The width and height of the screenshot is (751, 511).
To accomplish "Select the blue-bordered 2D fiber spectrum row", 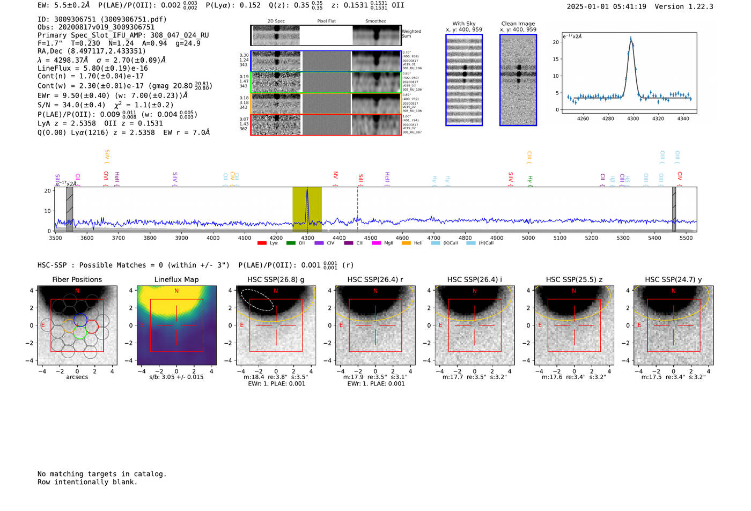I will point(326,61).
